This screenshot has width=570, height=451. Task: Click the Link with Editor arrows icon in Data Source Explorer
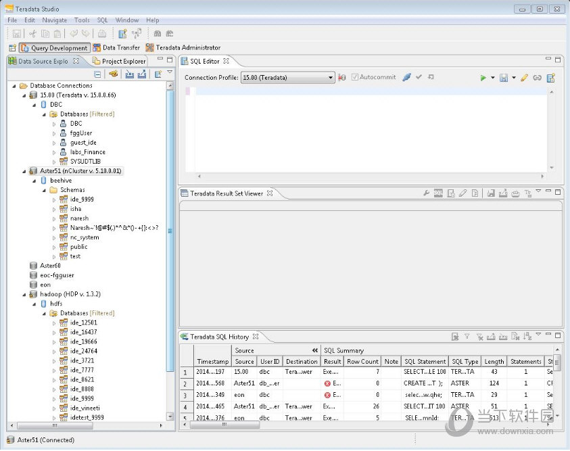[114, 74]
